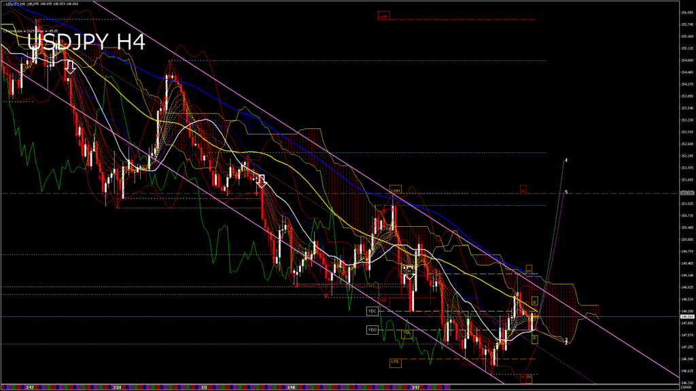
Task: Click the first down arrow below chart title
Action: click(69, 67)
